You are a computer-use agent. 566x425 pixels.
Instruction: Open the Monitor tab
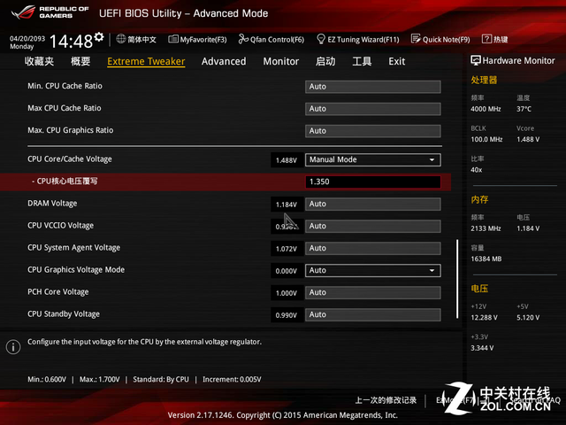[280, 61]
